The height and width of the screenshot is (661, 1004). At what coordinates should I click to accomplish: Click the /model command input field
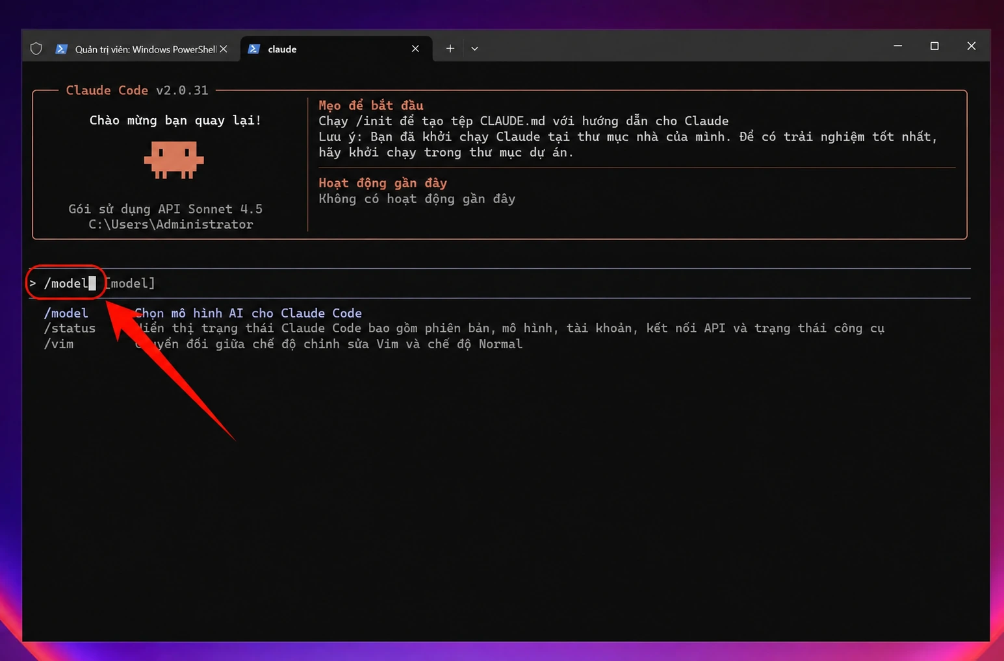tap(500, 283)
